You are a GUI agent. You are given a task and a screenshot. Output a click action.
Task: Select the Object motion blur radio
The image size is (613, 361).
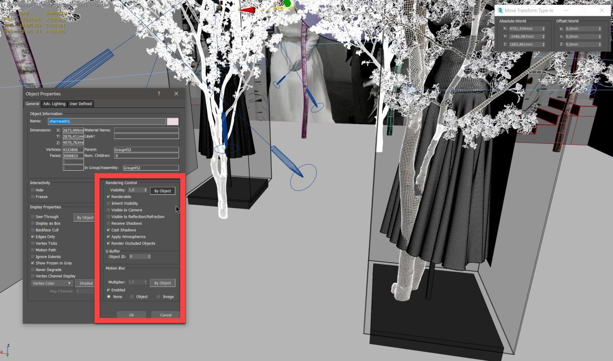tap(132, 297)
